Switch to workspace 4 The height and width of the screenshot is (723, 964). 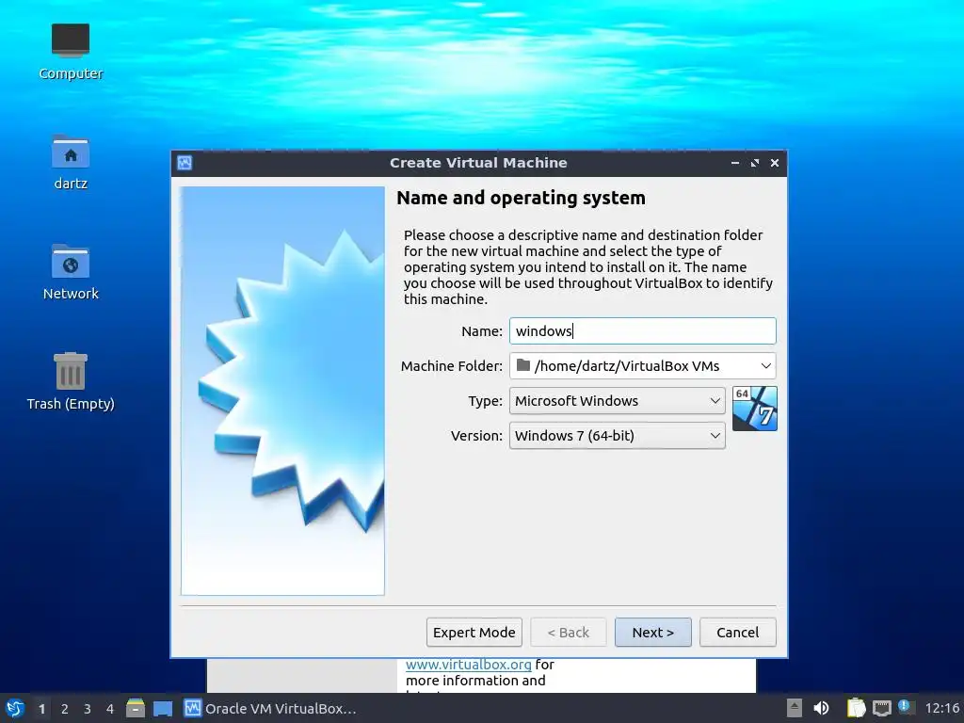click(110, 709)
